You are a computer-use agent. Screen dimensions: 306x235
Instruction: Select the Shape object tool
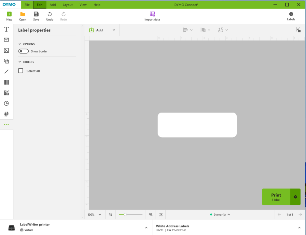[x=6, y=61]
